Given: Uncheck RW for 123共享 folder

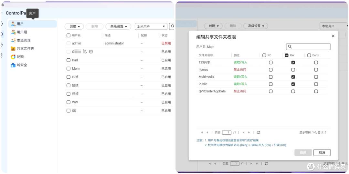Looking at the screenshot, I should 293,63.
